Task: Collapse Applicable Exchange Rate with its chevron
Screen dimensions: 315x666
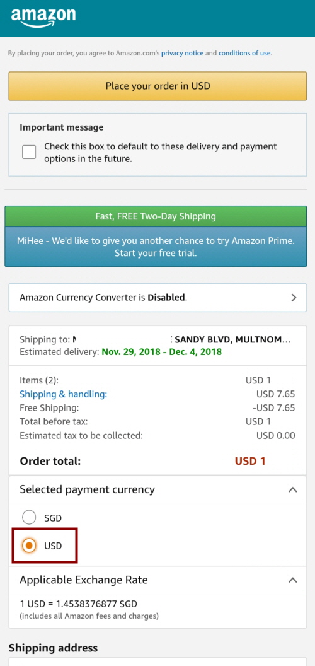Action: pyautogui.click(x=292, y=580)
